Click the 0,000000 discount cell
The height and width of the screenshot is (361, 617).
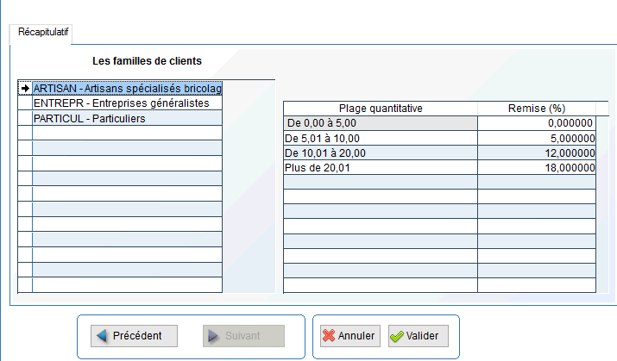[536, 123]
